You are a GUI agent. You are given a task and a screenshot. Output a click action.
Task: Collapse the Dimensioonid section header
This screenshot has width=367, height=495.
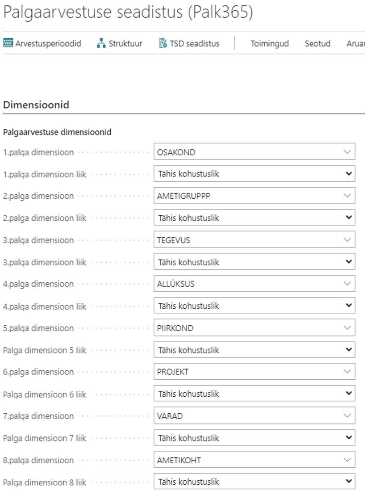click(36, 105)
